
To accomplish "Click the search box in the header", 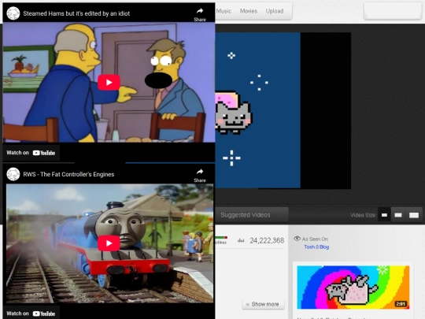I will click(393, 11).
